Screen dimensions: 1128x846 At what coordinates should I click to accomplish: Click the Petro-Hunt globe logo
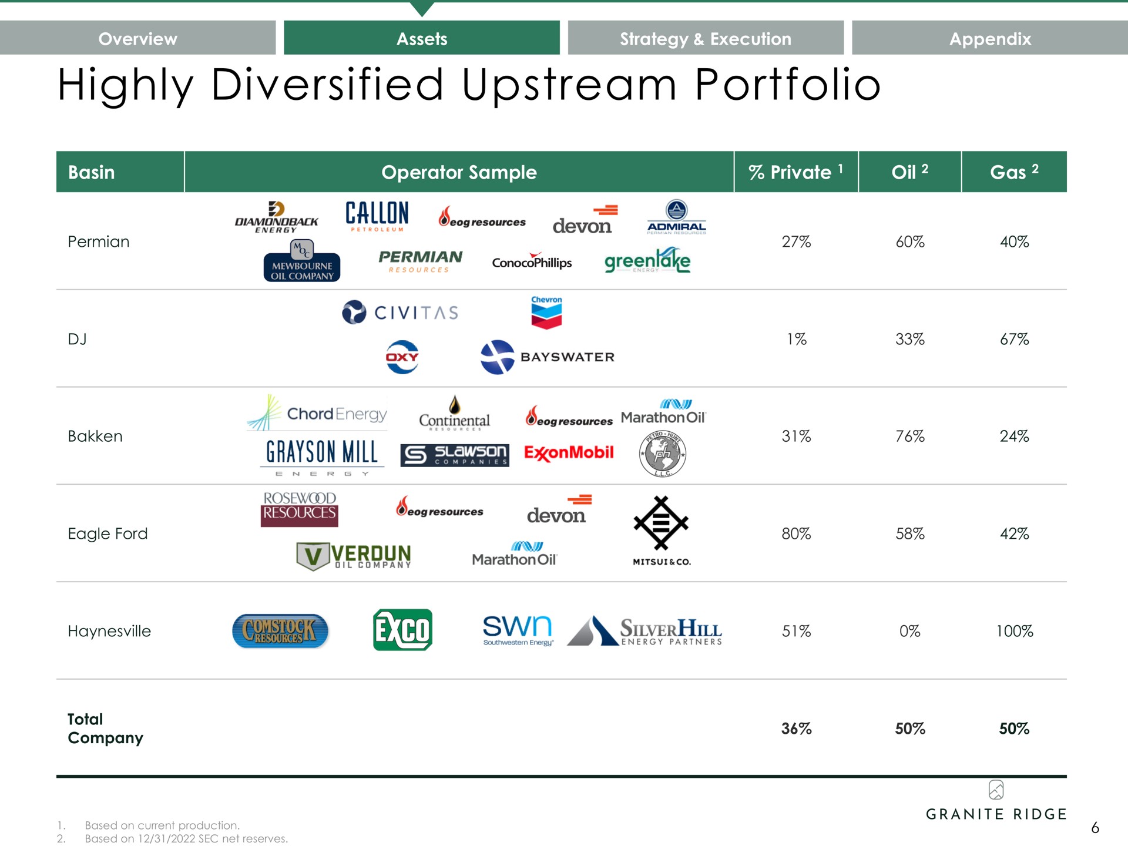[663, 454]
